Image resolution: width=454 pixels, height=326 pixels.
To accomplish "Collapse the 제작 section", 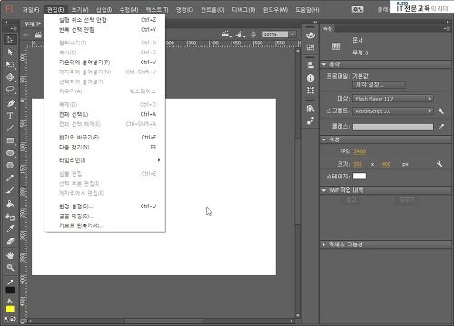I will click(324, 64).
